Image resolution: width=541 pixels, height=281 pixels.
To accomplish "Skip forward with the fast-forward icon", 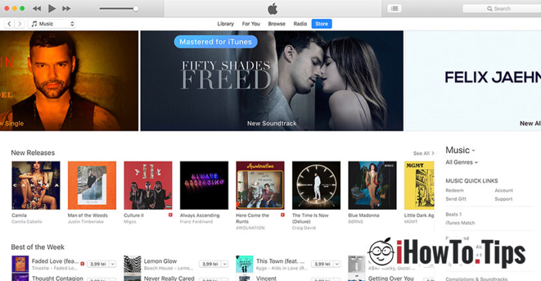I will pyautogui.click(x=66, y=8).
